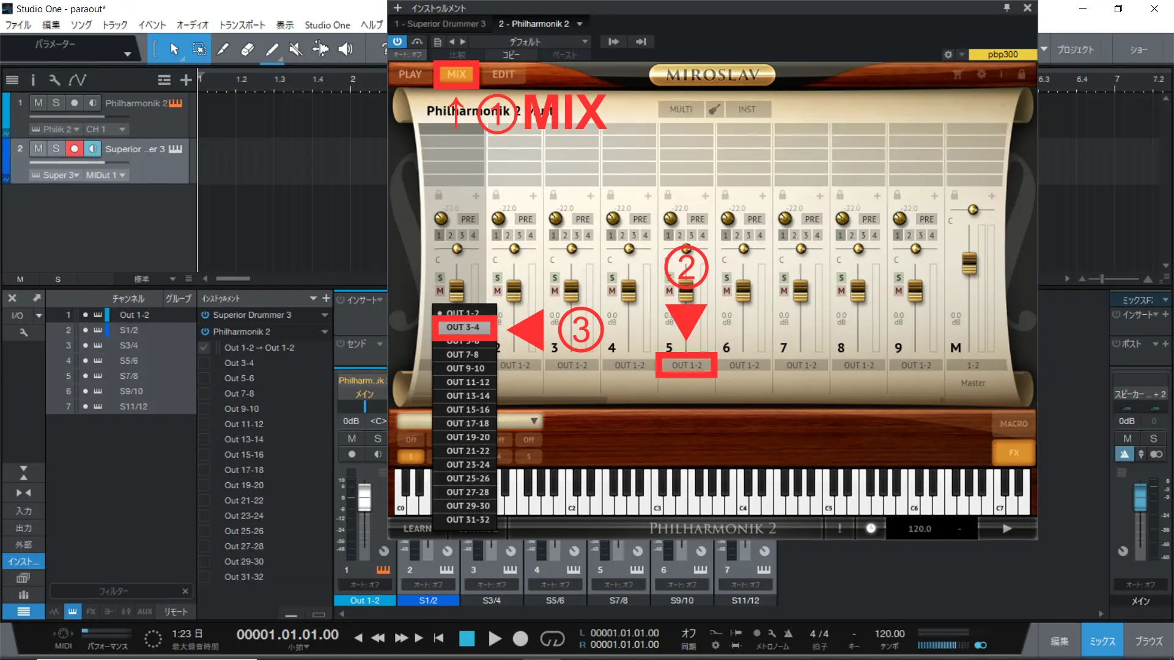The height and width of the screenshot is (660, 1174).
Task: Open Miroslav shopping cart icon
Action: tap(957, 75)
